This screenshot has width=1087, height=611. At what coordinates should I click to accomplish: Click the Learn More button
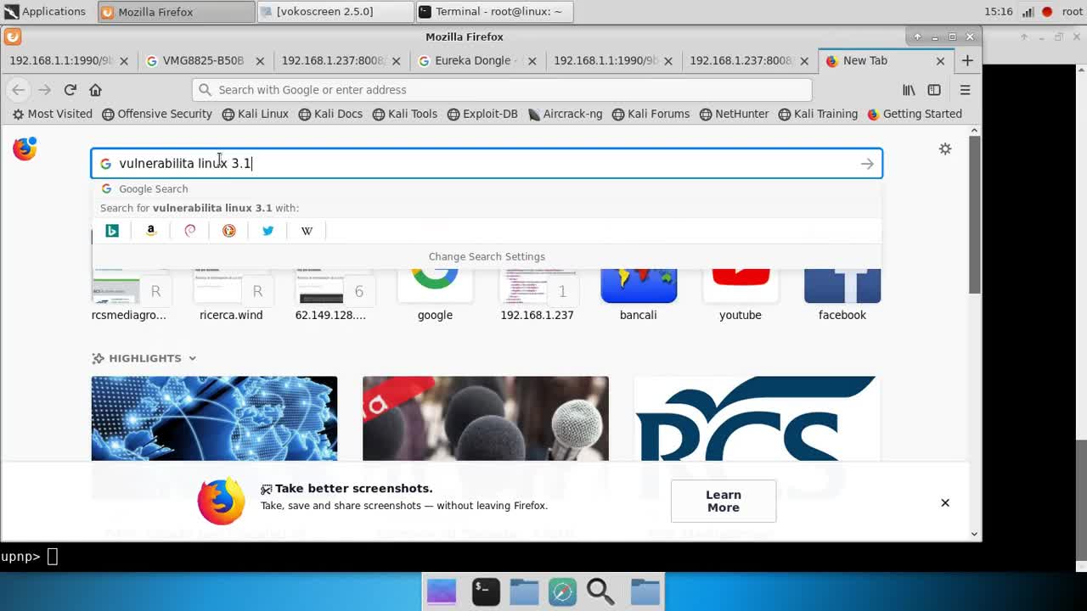(x=724, y=501)
